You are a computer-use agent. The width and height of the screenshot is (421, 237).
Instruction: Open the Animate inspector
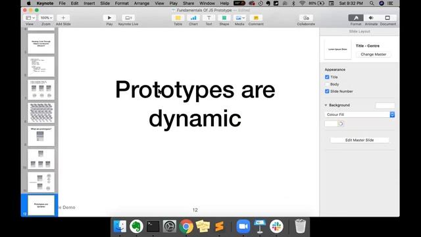(x=371, y=18)
